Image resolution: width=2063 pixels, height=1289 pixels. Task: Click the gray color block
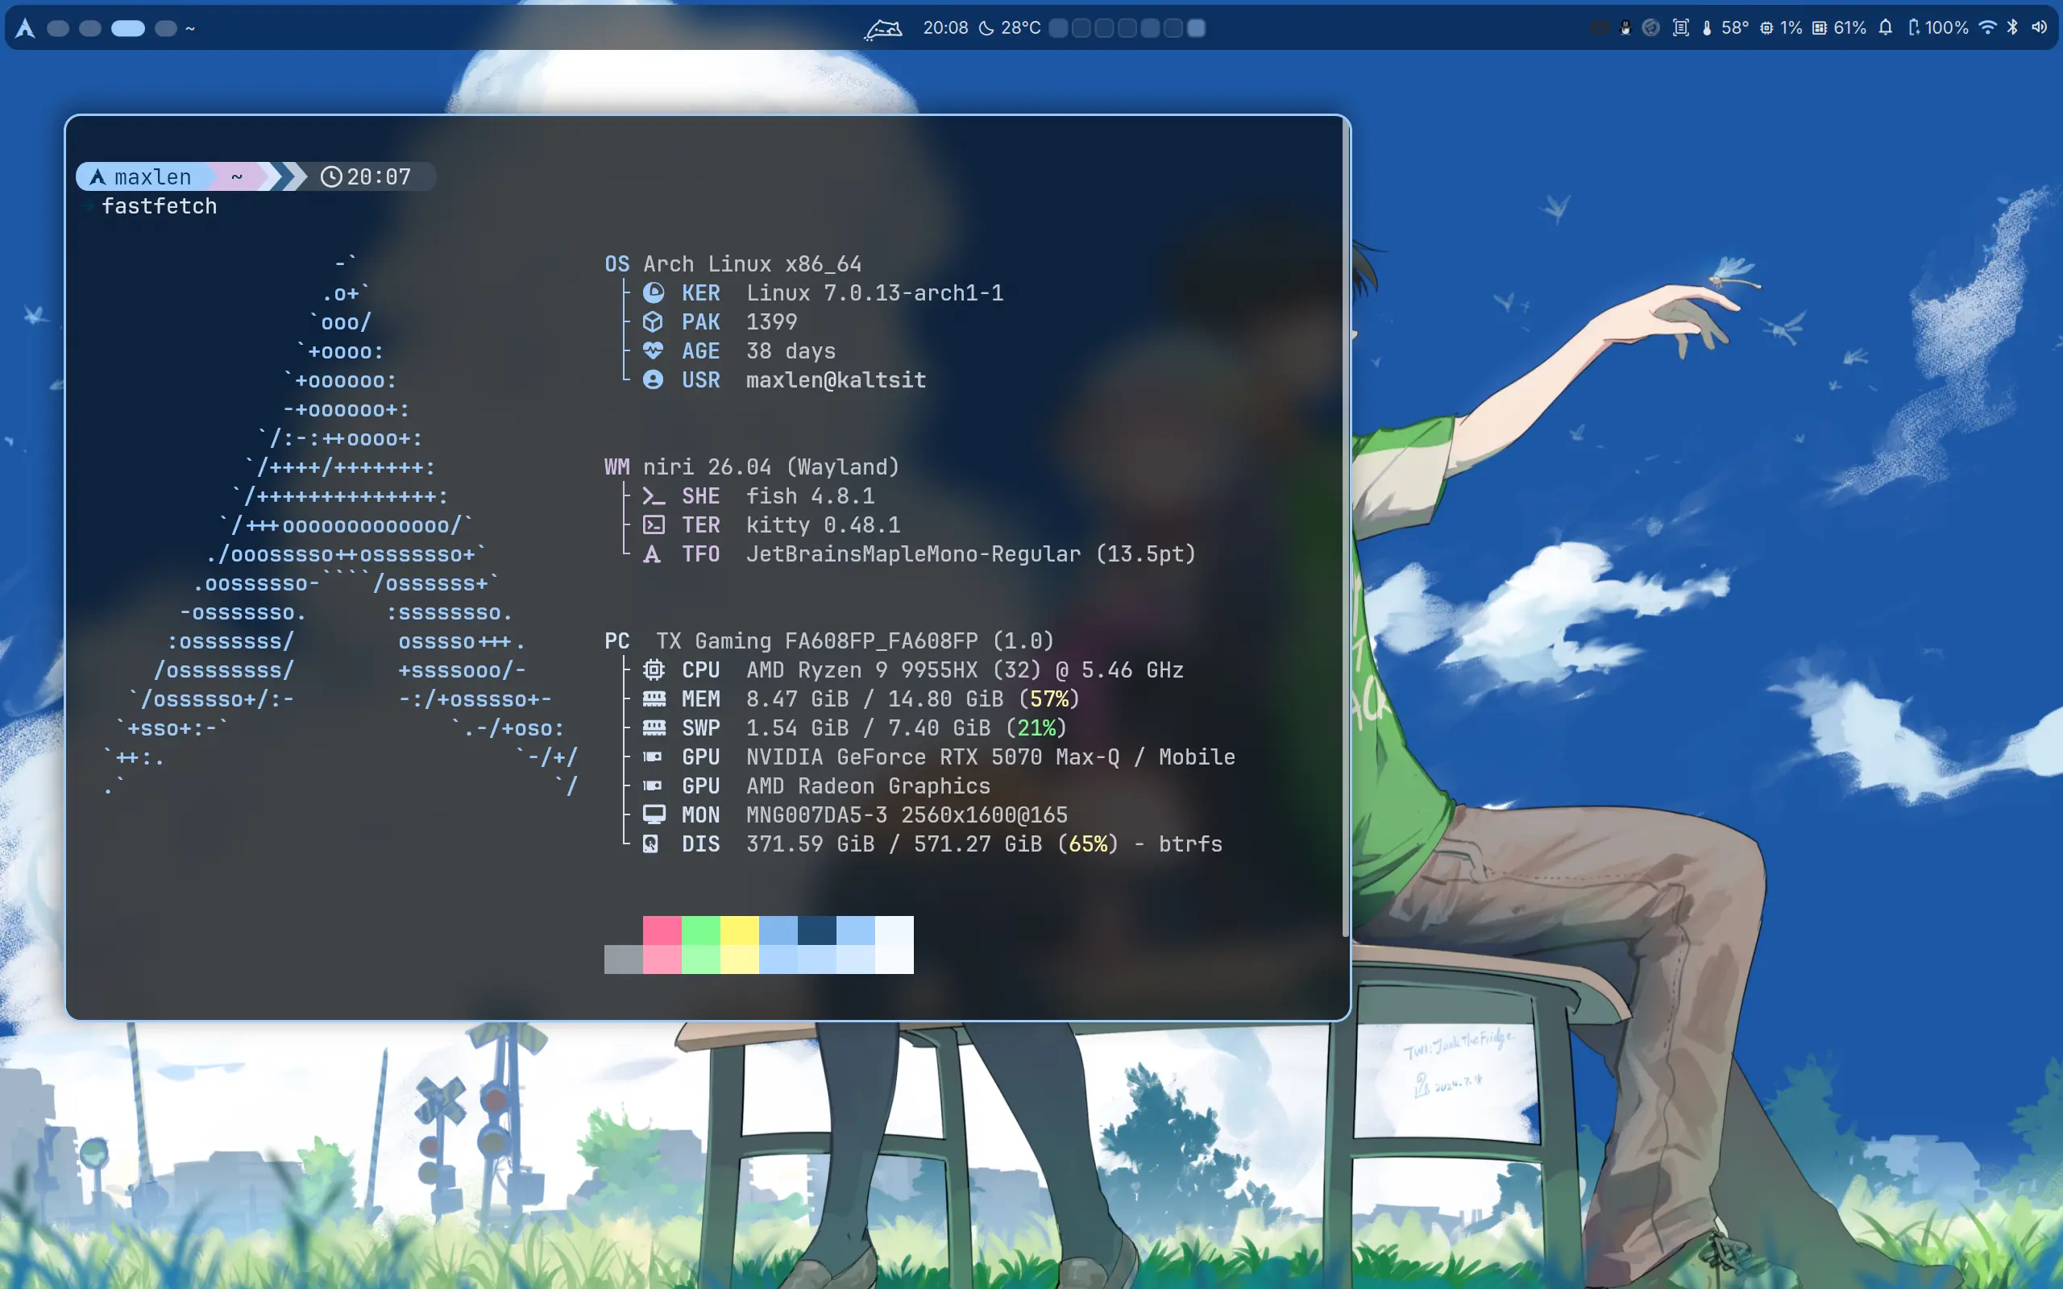coord(623,959)
